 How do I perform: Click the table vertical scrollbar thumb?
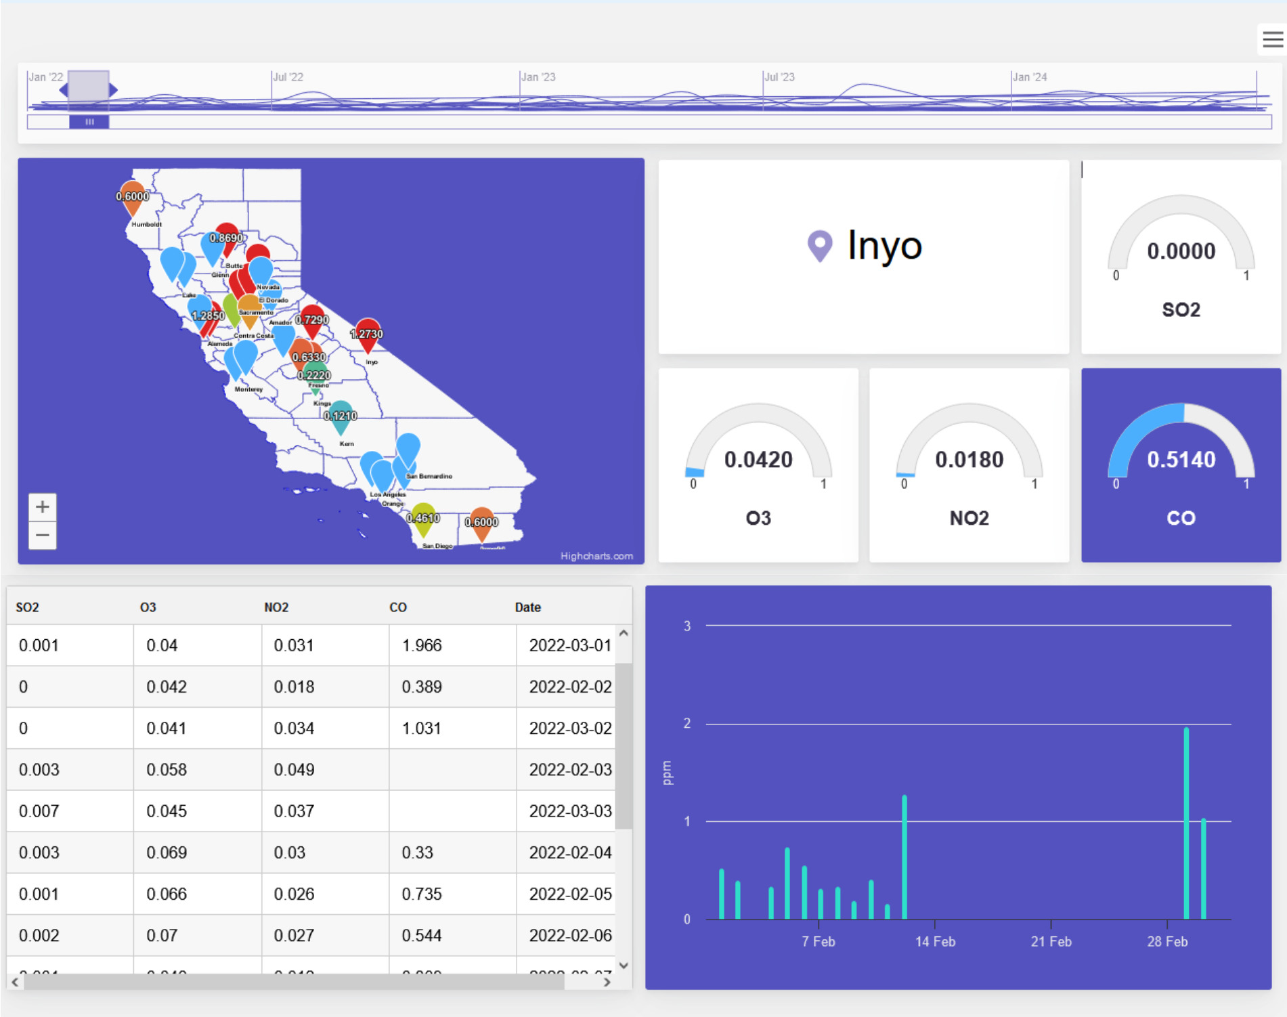pos(624,746)
